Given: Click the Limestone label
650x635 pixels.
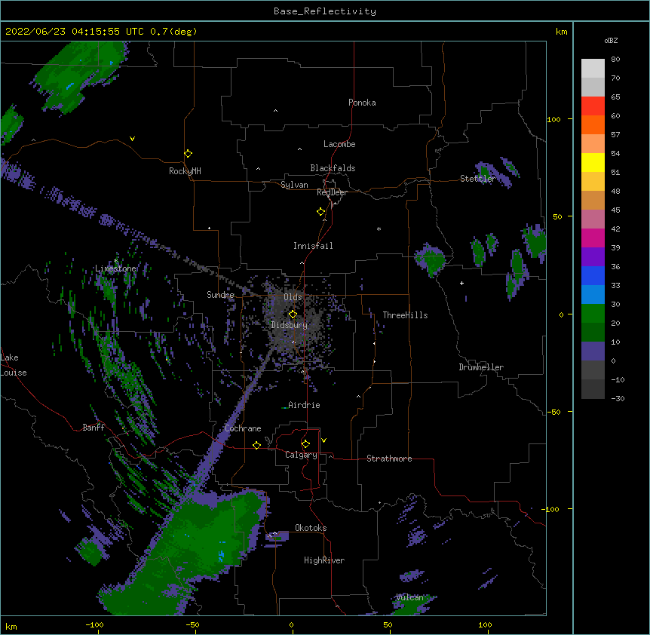Looking at the screenshot, I should tap(115, 268).
